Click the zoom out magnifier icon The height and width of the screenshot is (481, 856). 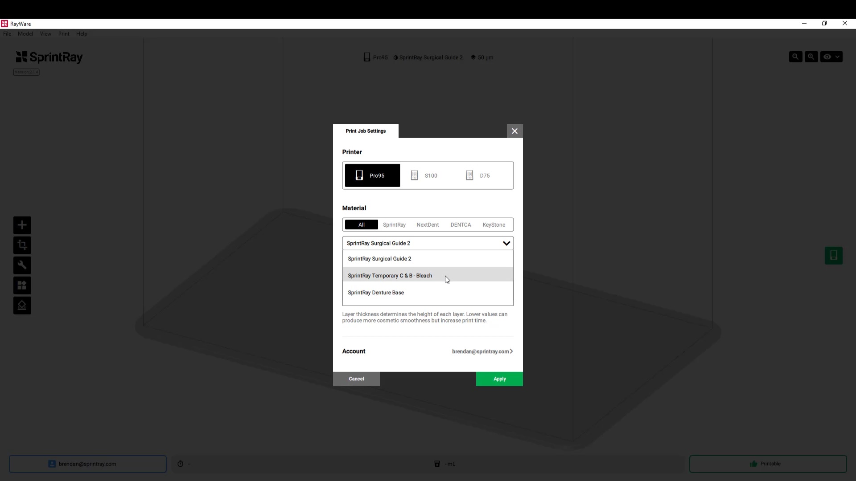point(795,57)
